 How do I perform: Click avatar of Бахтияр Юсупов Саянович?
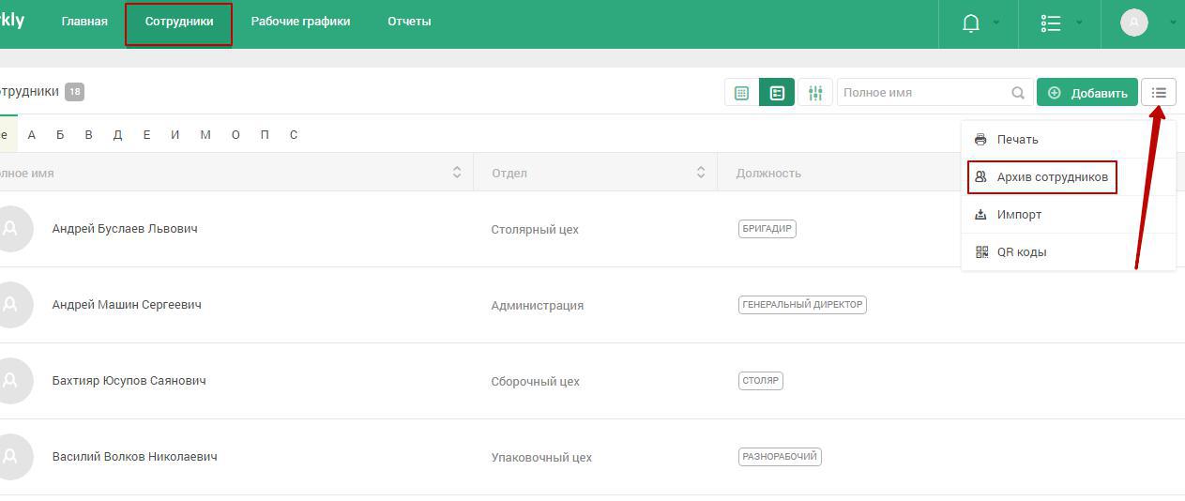11,381
